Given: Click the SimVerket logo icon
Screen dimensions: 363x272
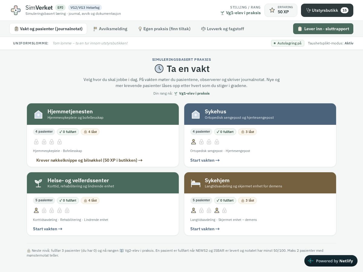Looking at the screenshot, I should point(16,10).
